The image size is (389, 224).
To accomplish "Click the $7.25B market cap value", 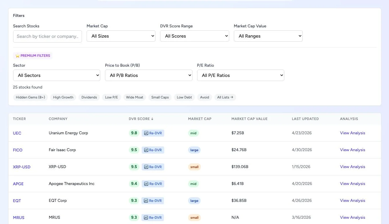I will pyautogui.click(x=238, y=133).
